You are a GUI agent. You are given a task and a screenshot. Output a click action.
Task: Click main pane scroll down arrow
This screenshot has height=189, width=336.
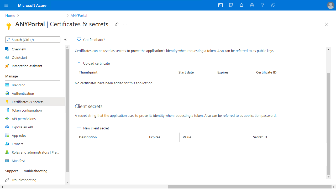point(328,177)
